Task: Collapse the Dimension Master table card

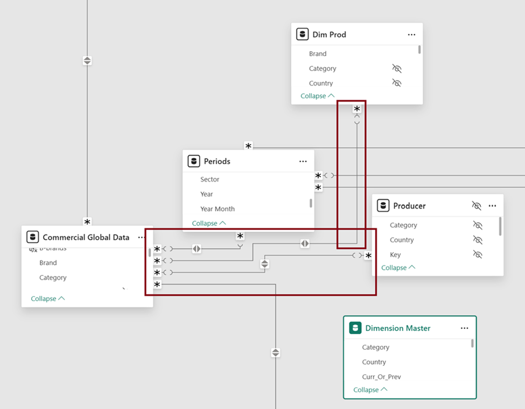Action: [x=370, y=390]
